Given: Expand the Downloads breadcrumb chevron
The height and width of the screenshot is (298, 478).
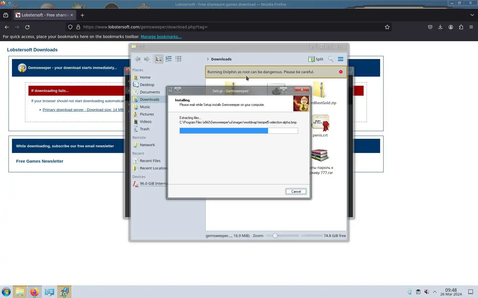Looking at the screenshot, I should (208, 59).
